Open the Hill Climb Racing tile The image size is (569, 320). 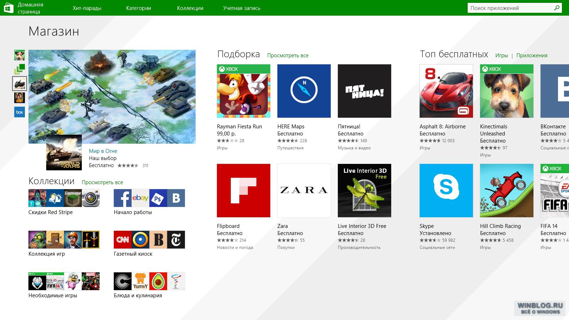pos(507,191)
